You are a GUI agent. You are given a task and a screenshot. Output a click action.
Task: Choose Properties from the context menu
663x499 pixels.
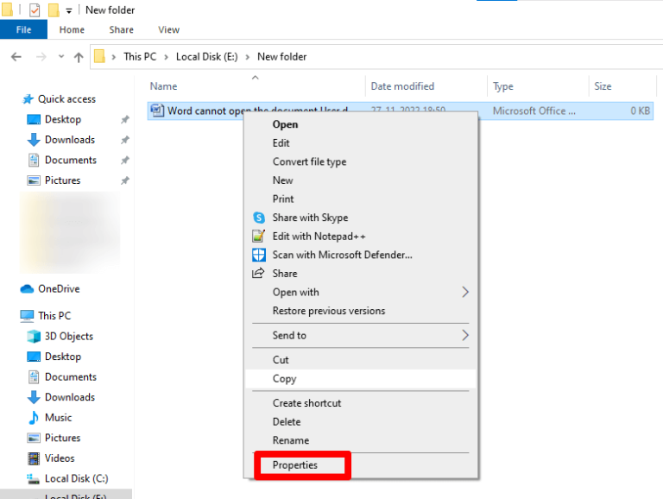[x=295, y=465]
